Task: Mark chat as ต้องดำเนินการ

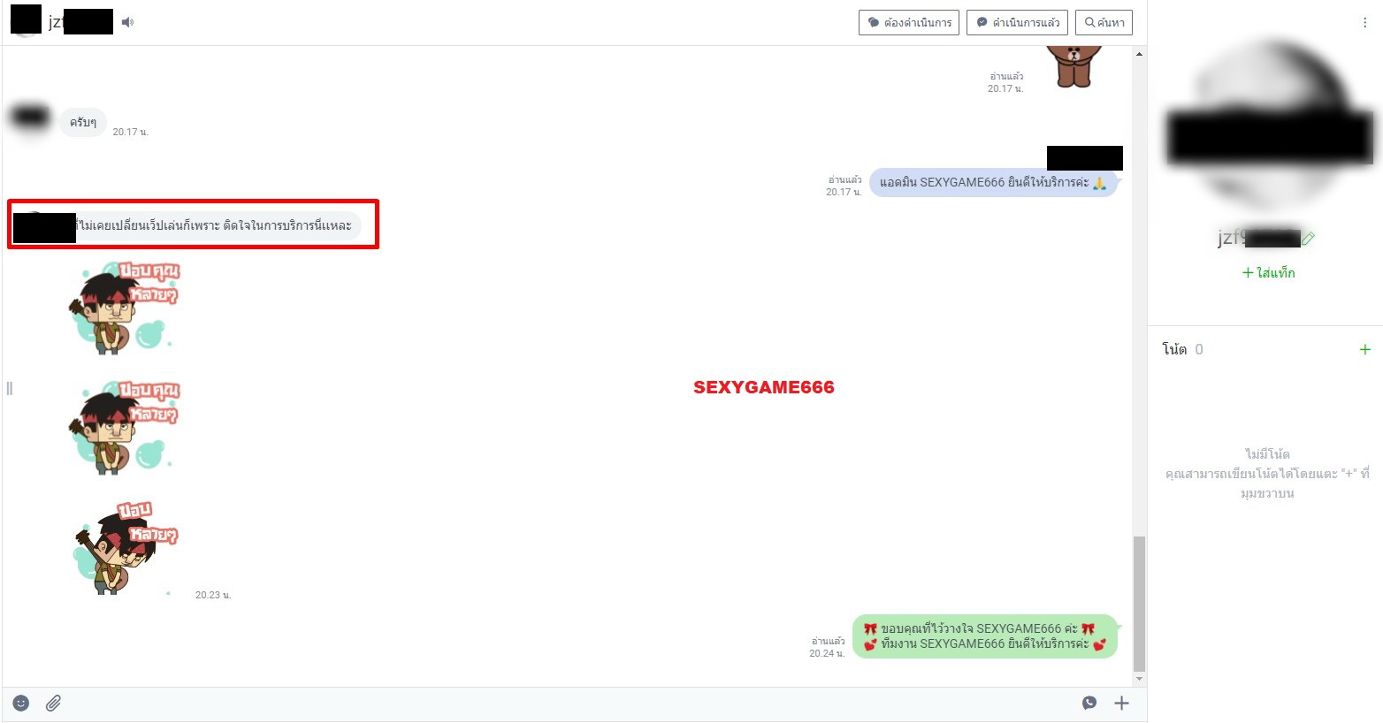Action: pyautogui.click(x=909, y=22)
